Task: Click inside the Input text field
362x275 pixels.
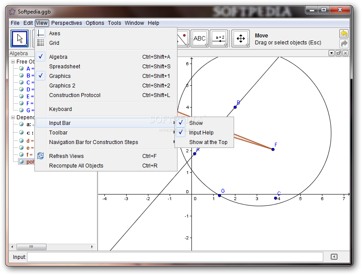Action: tap(175, 257)
